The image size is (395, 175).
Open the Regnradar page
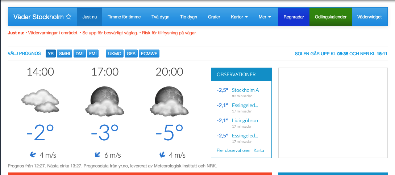click(294, 17)
